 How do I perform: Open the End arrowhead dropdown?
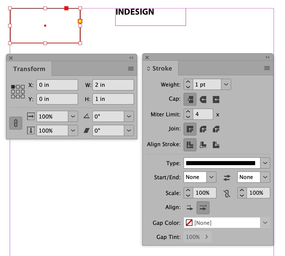click(x=265, y=177)
